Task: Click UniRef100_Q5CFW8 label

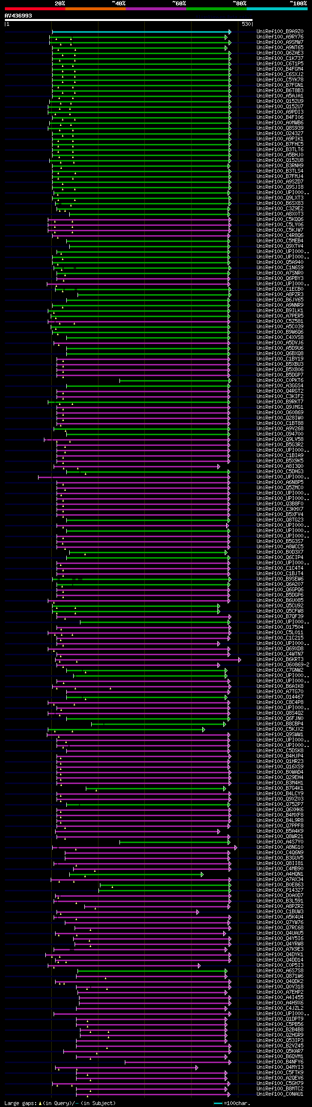Action: click(280, 611)
